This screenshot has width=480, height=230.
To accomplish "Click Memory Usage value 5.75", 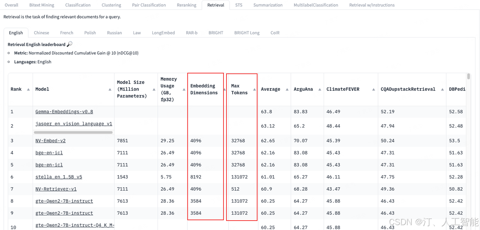I will click(x=166, y=177).
